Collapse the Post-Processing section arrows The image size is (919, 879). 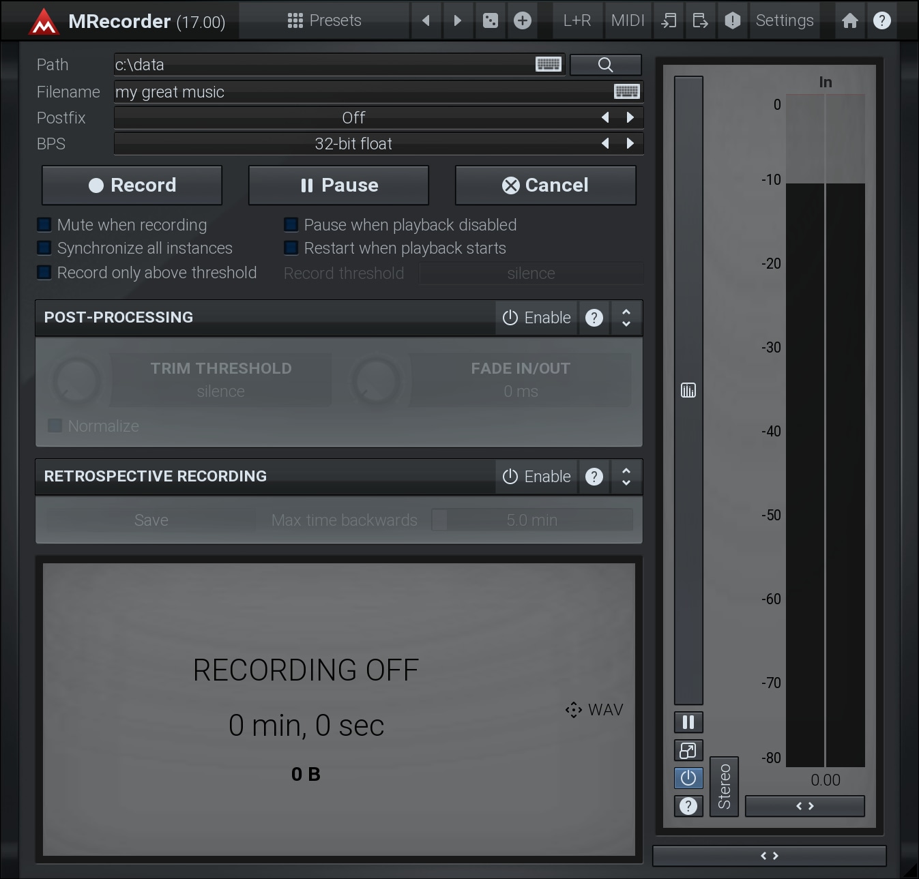pos(626,318)
